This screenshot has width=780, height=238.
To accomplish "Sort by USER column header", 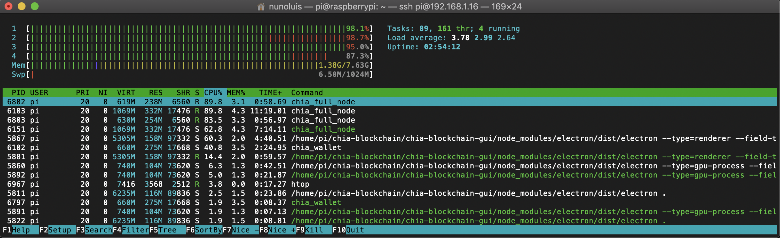I will [39, 93].
